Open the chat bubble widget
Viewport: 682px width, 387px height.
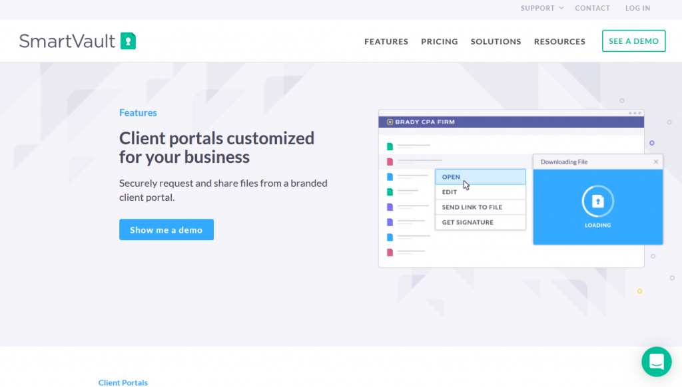656,361
